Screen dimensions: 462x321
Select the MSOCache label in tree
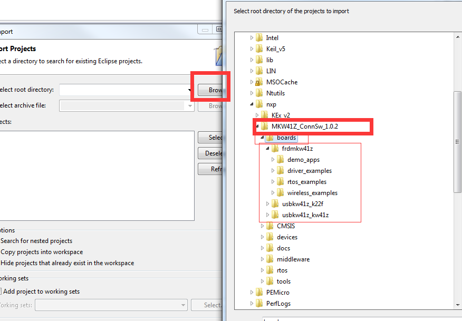click(x=282, y=82)
